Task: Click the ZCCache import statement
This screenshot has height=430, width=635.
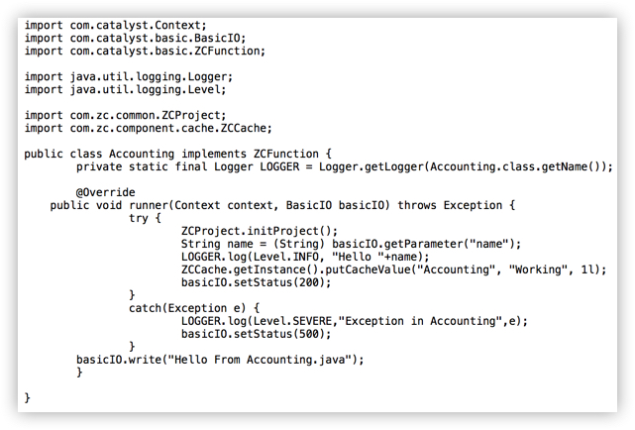Action: click(149, 129)
